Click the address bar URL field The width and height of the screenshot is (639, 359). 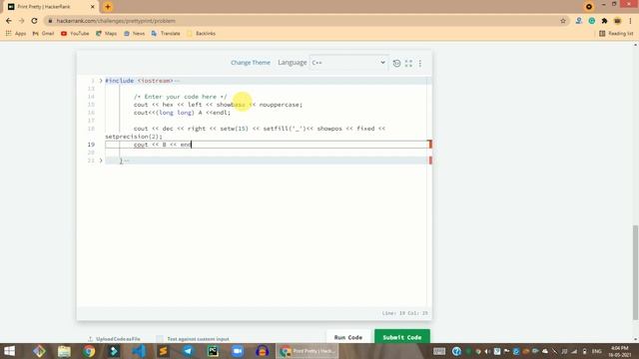[302, 21]
